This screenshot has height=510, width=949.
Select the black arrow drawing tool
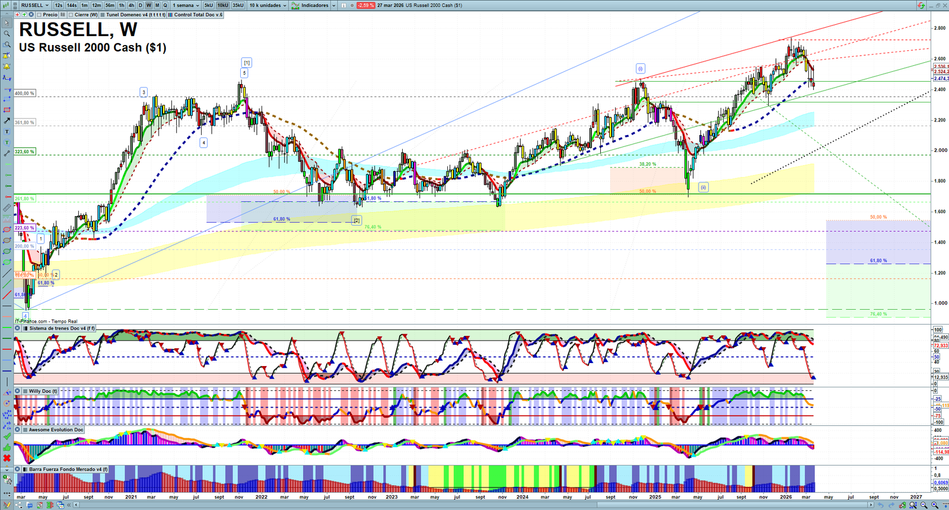[7, 121]
